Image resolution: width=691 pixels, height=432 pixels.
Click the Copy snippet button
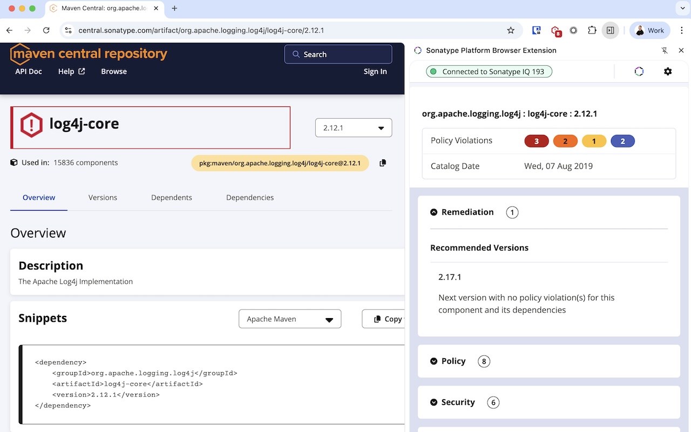[384, 319]
